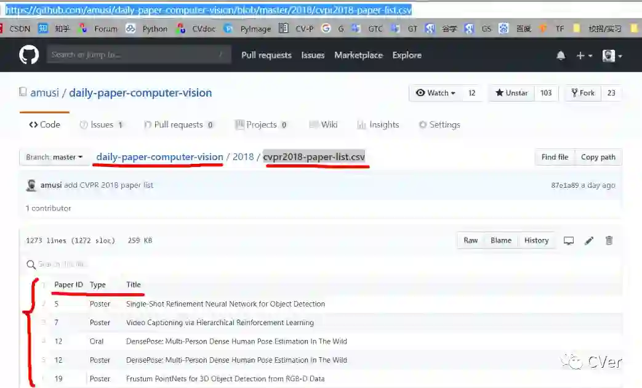Open the user avatar menu
Screen dimensions: 642x388
612,55
